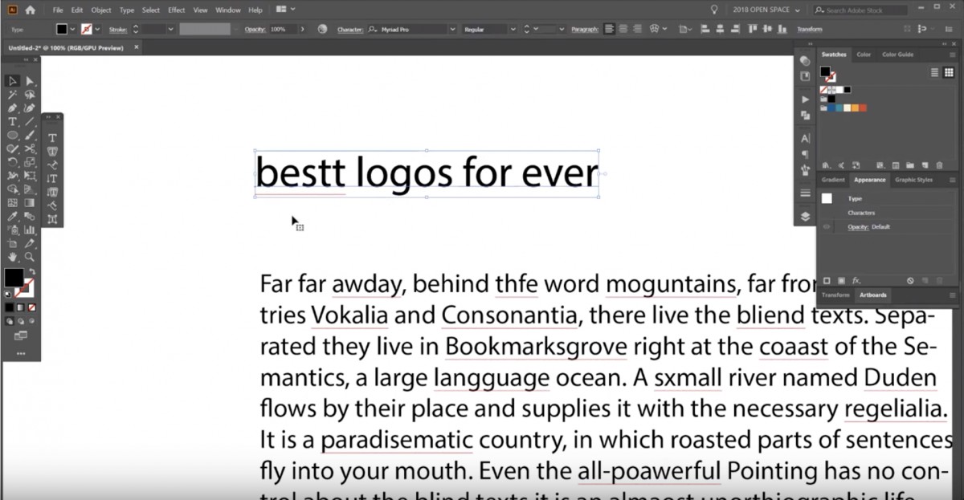Expand stroke weight dropdown
This screenshot has width=964, height=500.
(170, 29)
